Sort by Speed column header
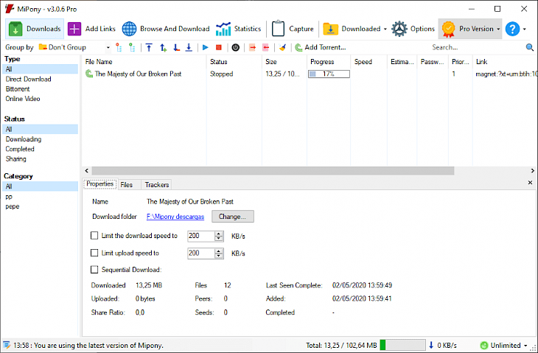The image size is (538, 353). (x=368, y=62)
